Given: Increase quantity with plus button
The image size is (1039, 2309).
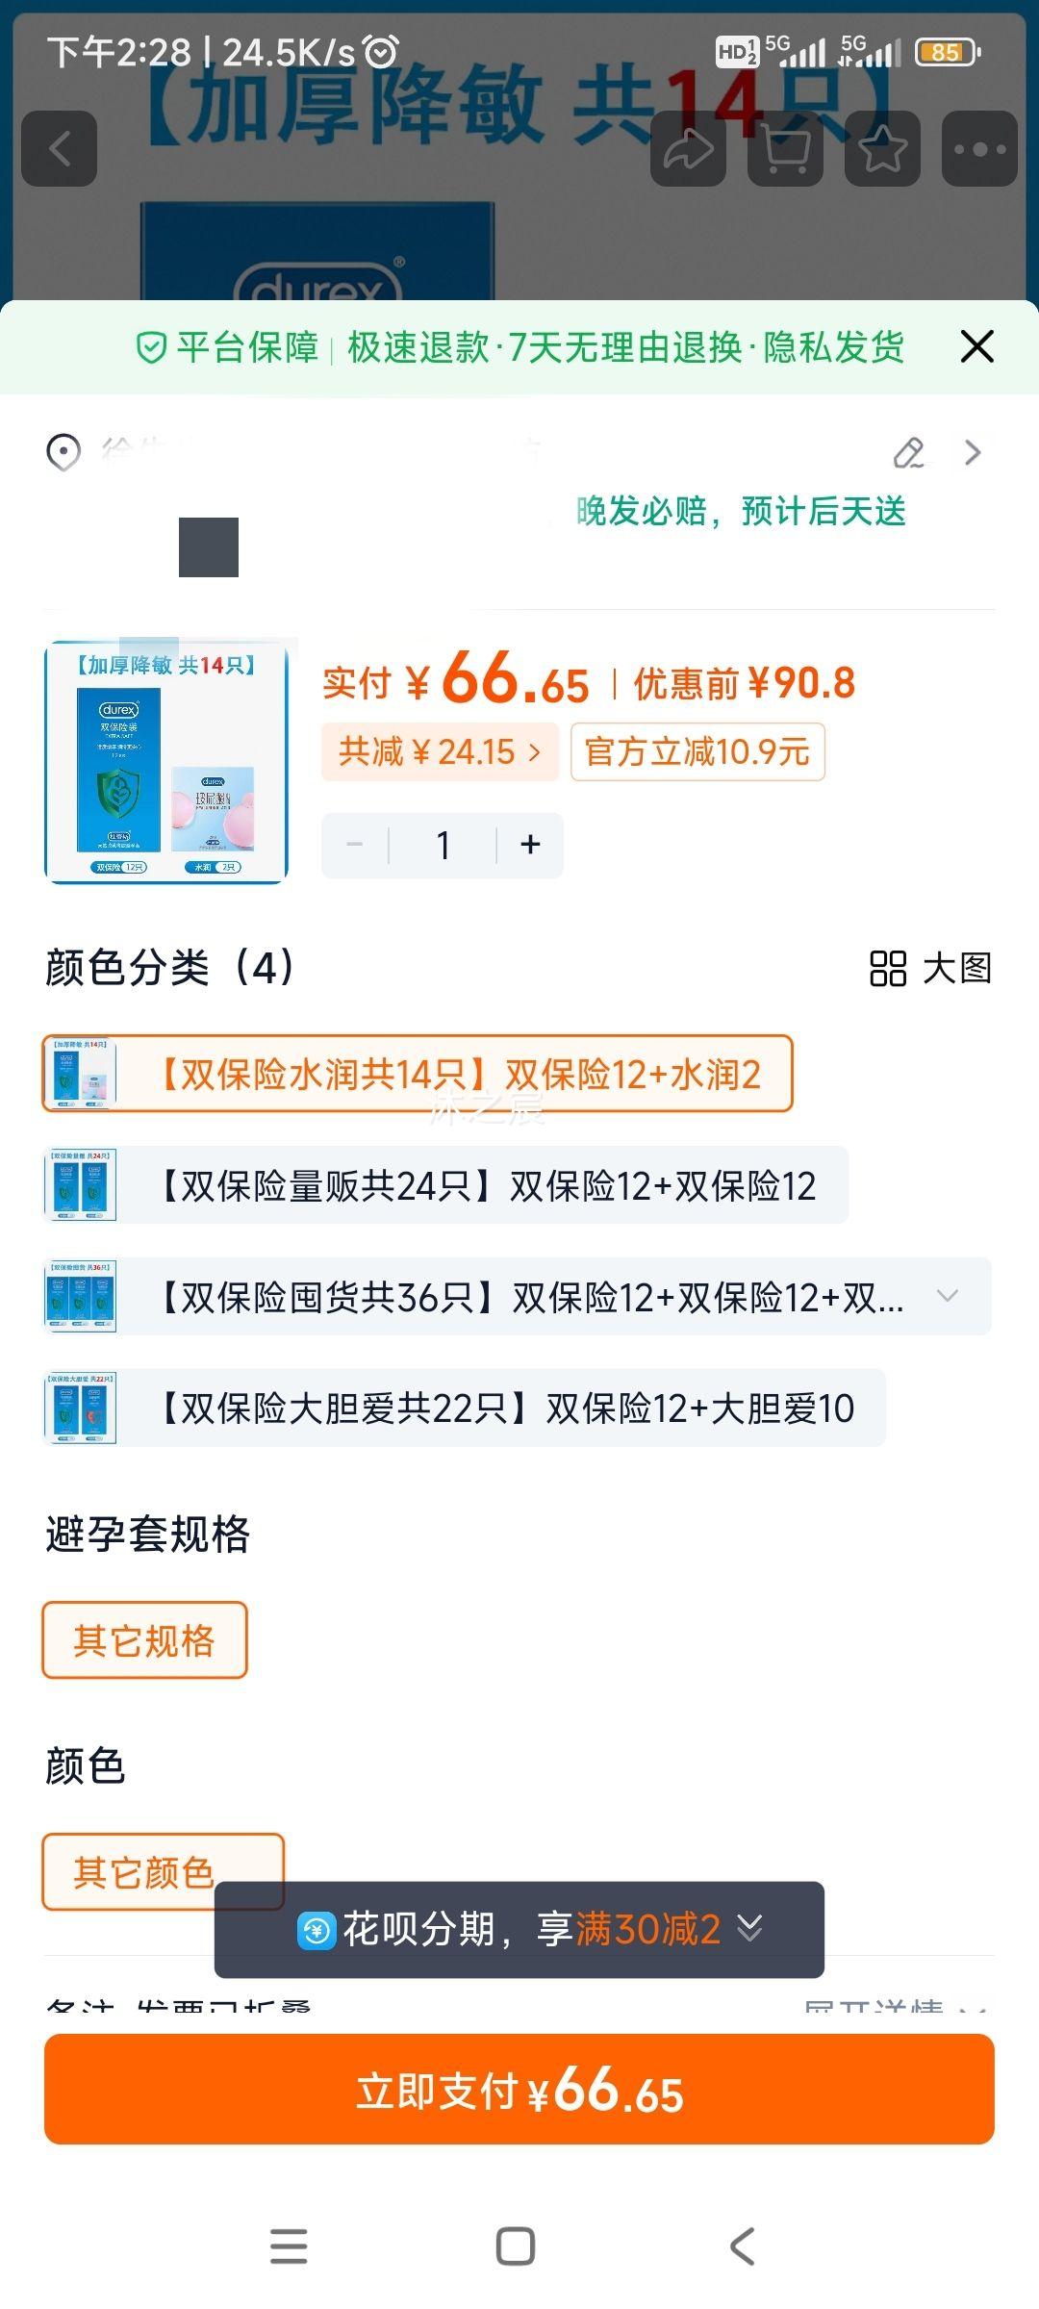Looking at the screenshot, I should pyautogui.click(x=530, y=845).
